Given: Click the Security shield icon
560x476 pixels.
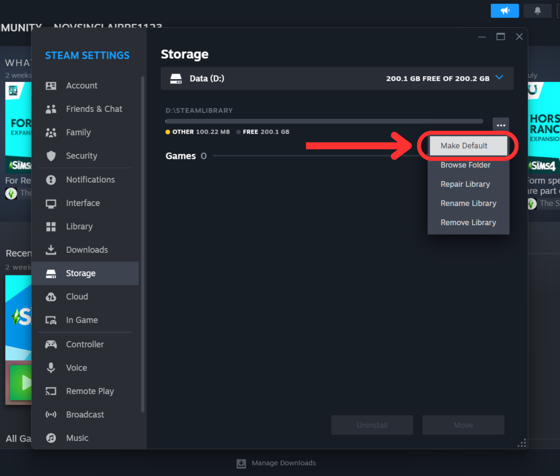Looking at the screenshot, I should (51, 156).
